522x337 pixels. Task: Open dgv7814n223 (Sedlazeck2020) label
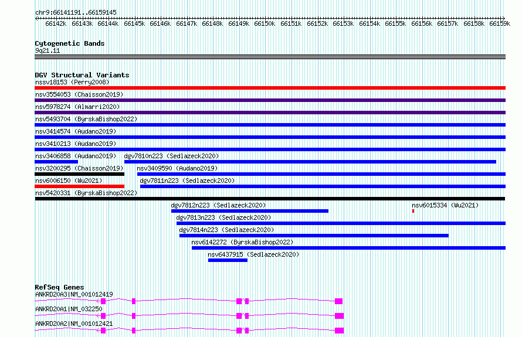click(x=227, y=230)
